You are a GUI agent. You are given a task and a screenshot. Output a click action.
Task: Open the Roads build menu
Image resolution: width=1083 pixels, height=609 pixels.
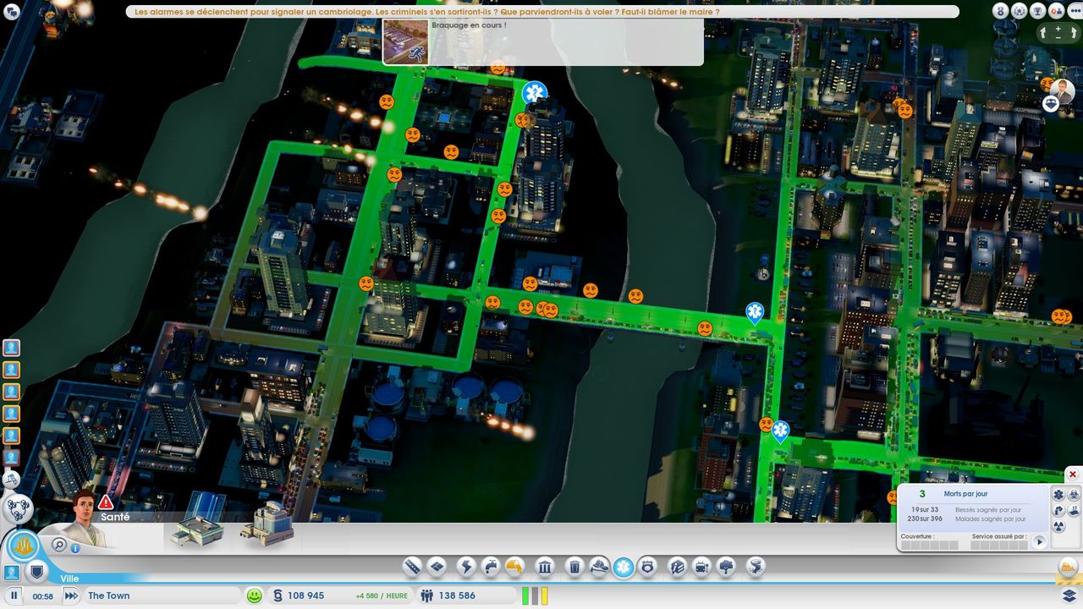[x=412, y=567]
